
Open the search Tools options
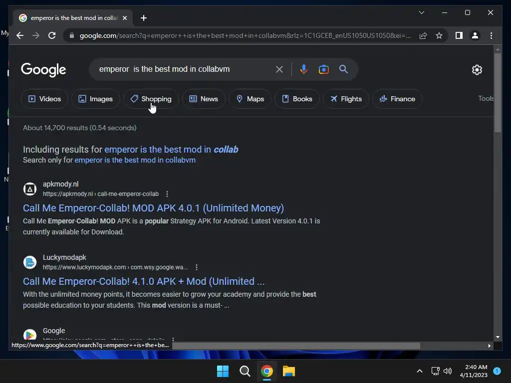(486, 98)
